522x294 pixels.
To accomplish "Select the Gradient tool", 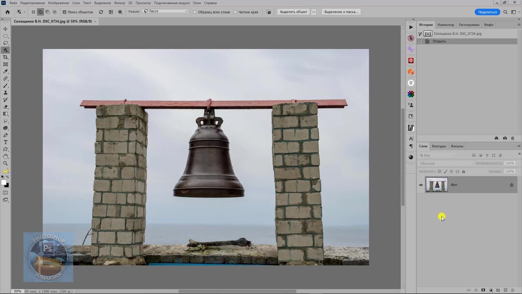I will pos(5,114).
